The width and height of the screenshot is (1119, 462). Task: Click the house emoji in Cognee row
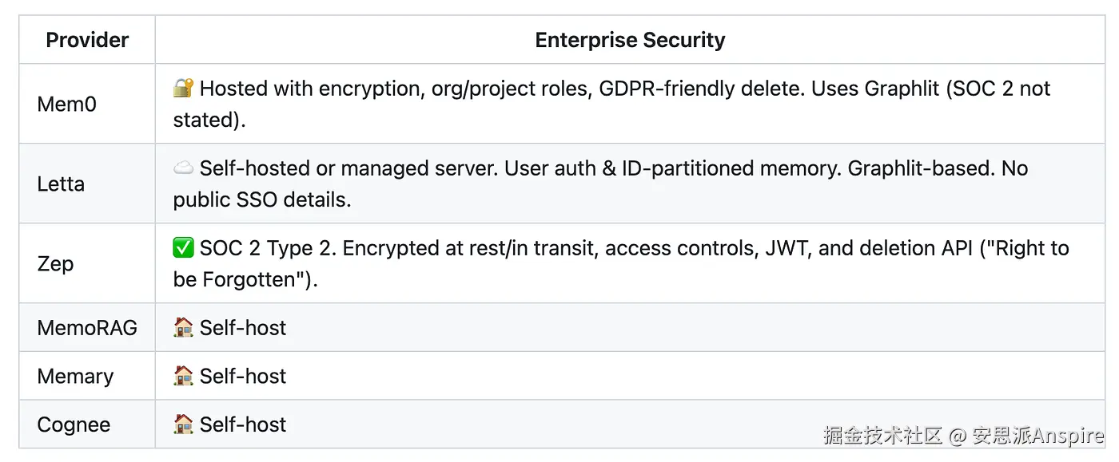point(183,424)
